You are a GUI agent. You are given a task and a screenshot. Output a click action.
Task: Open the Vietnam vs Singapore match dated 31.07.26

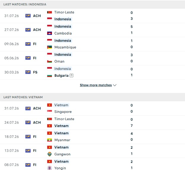pos(92,108)
